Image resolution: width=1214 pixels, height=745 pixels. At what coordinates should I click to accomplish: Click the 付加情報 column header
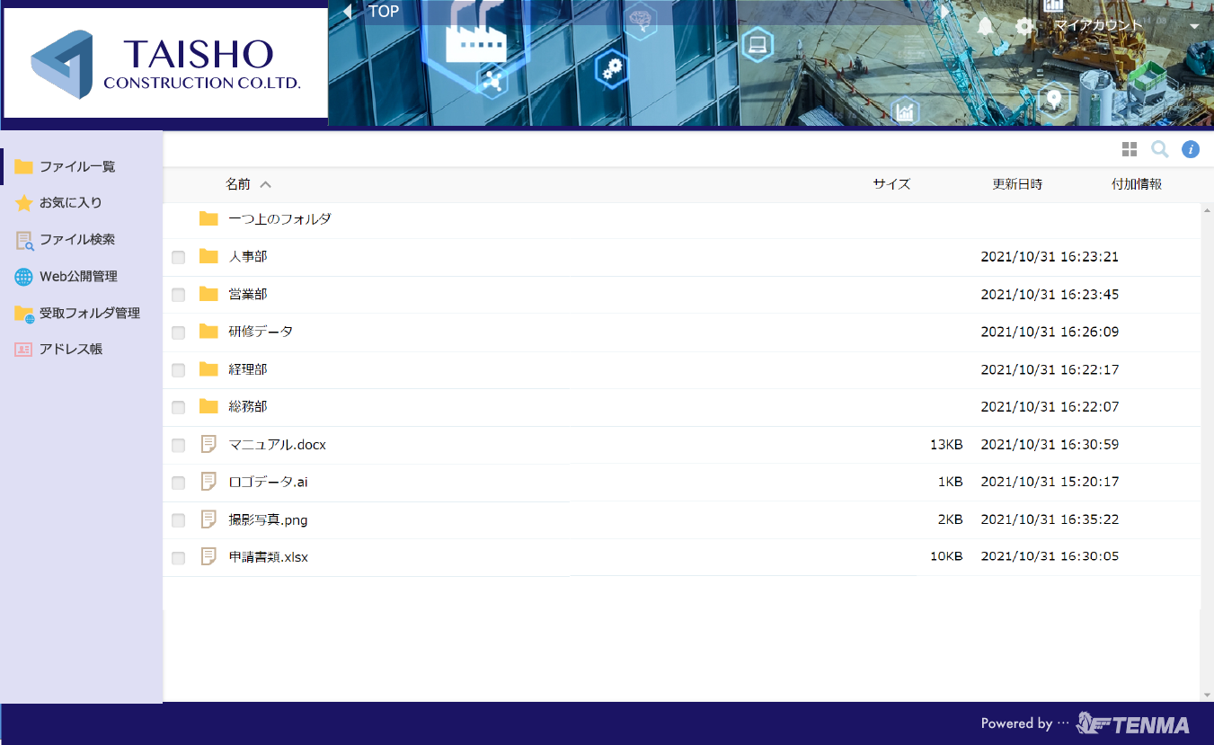(x=1137, y=184)
